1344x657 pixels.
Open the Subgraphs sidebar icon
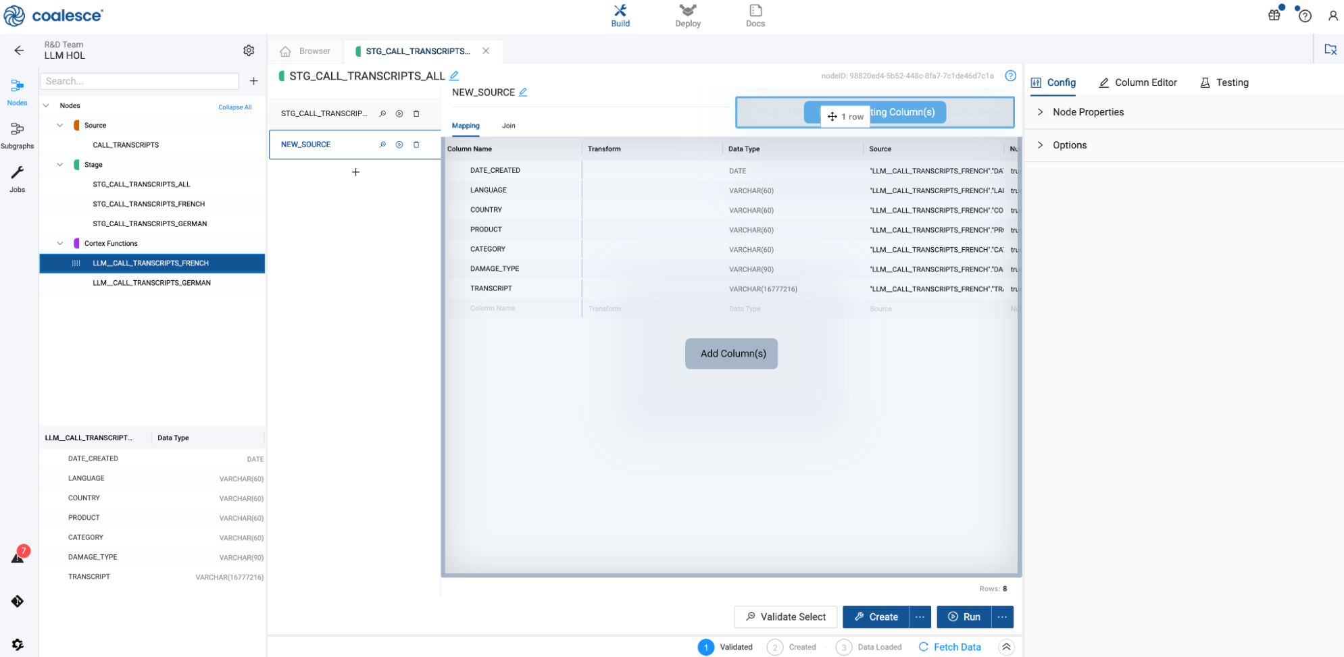pyautogui.click(x=17, y=135)
